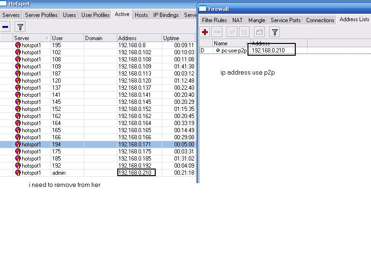Switch to the Users tab in Hotspot
The image size is (371, 254).
point(69,15)
